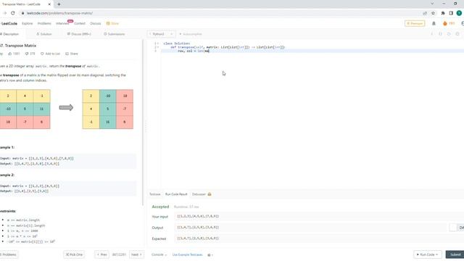This screenshot has width=464, height=261.
Task: Open the Contest nav link
Action: (x=80, y=23)
